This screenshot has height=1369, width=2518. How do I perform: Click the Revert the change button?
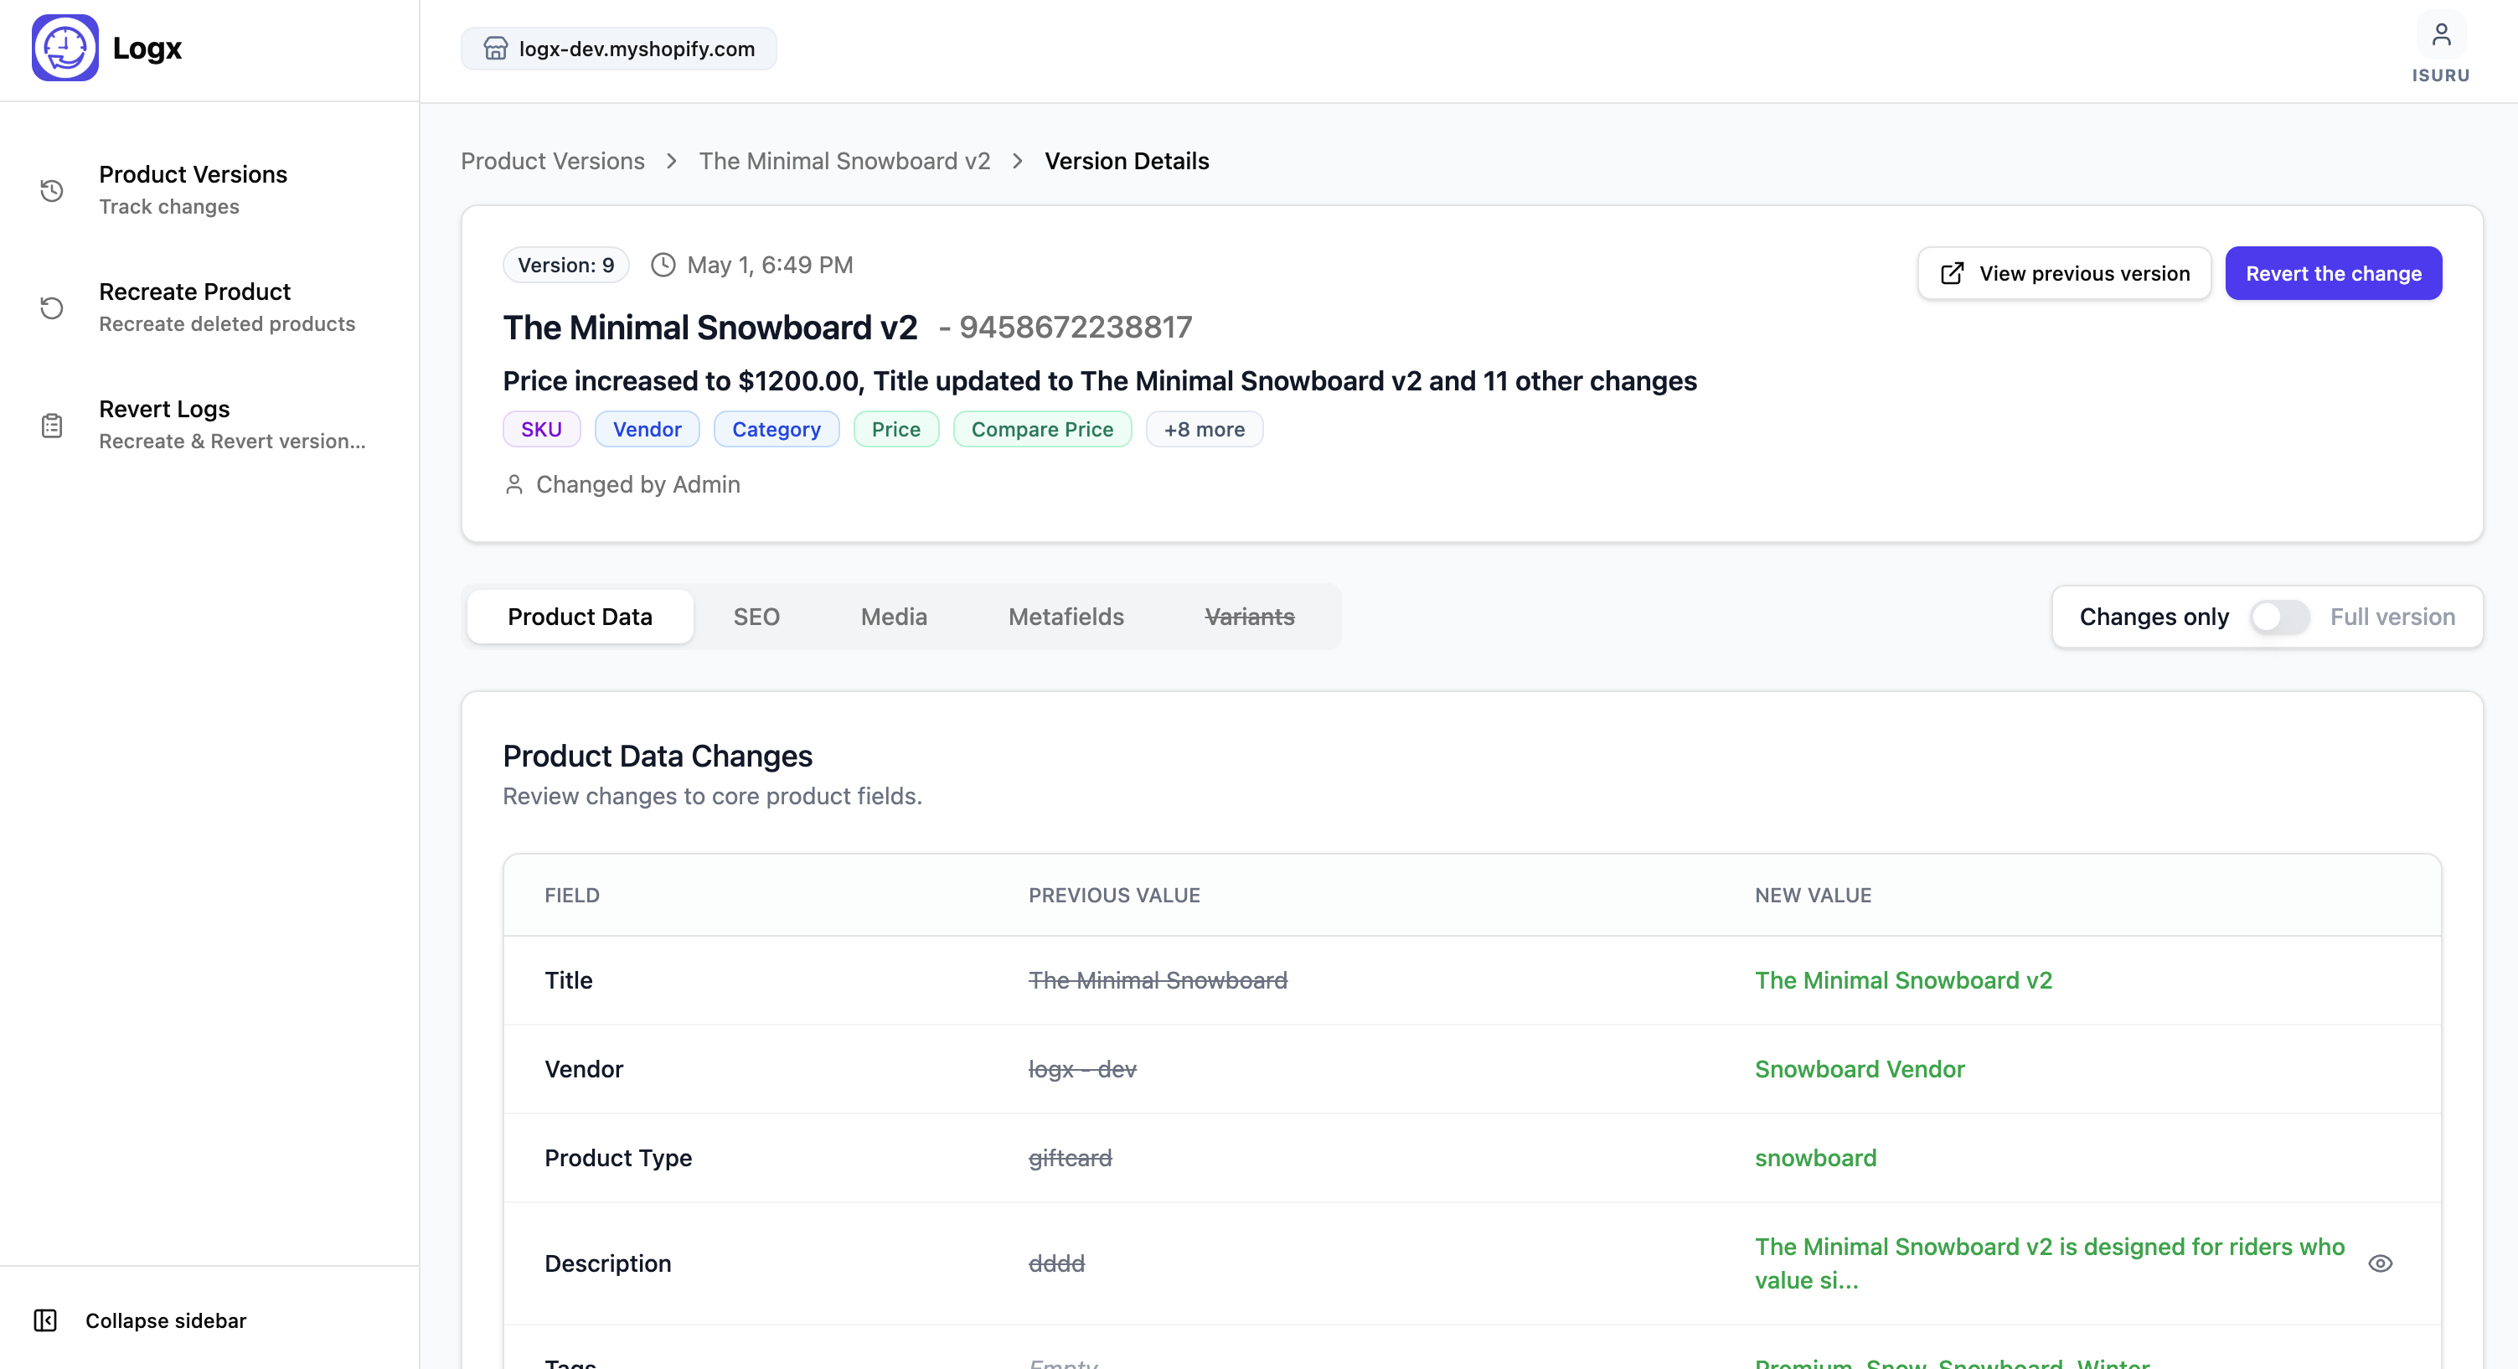coord(2333,274)
